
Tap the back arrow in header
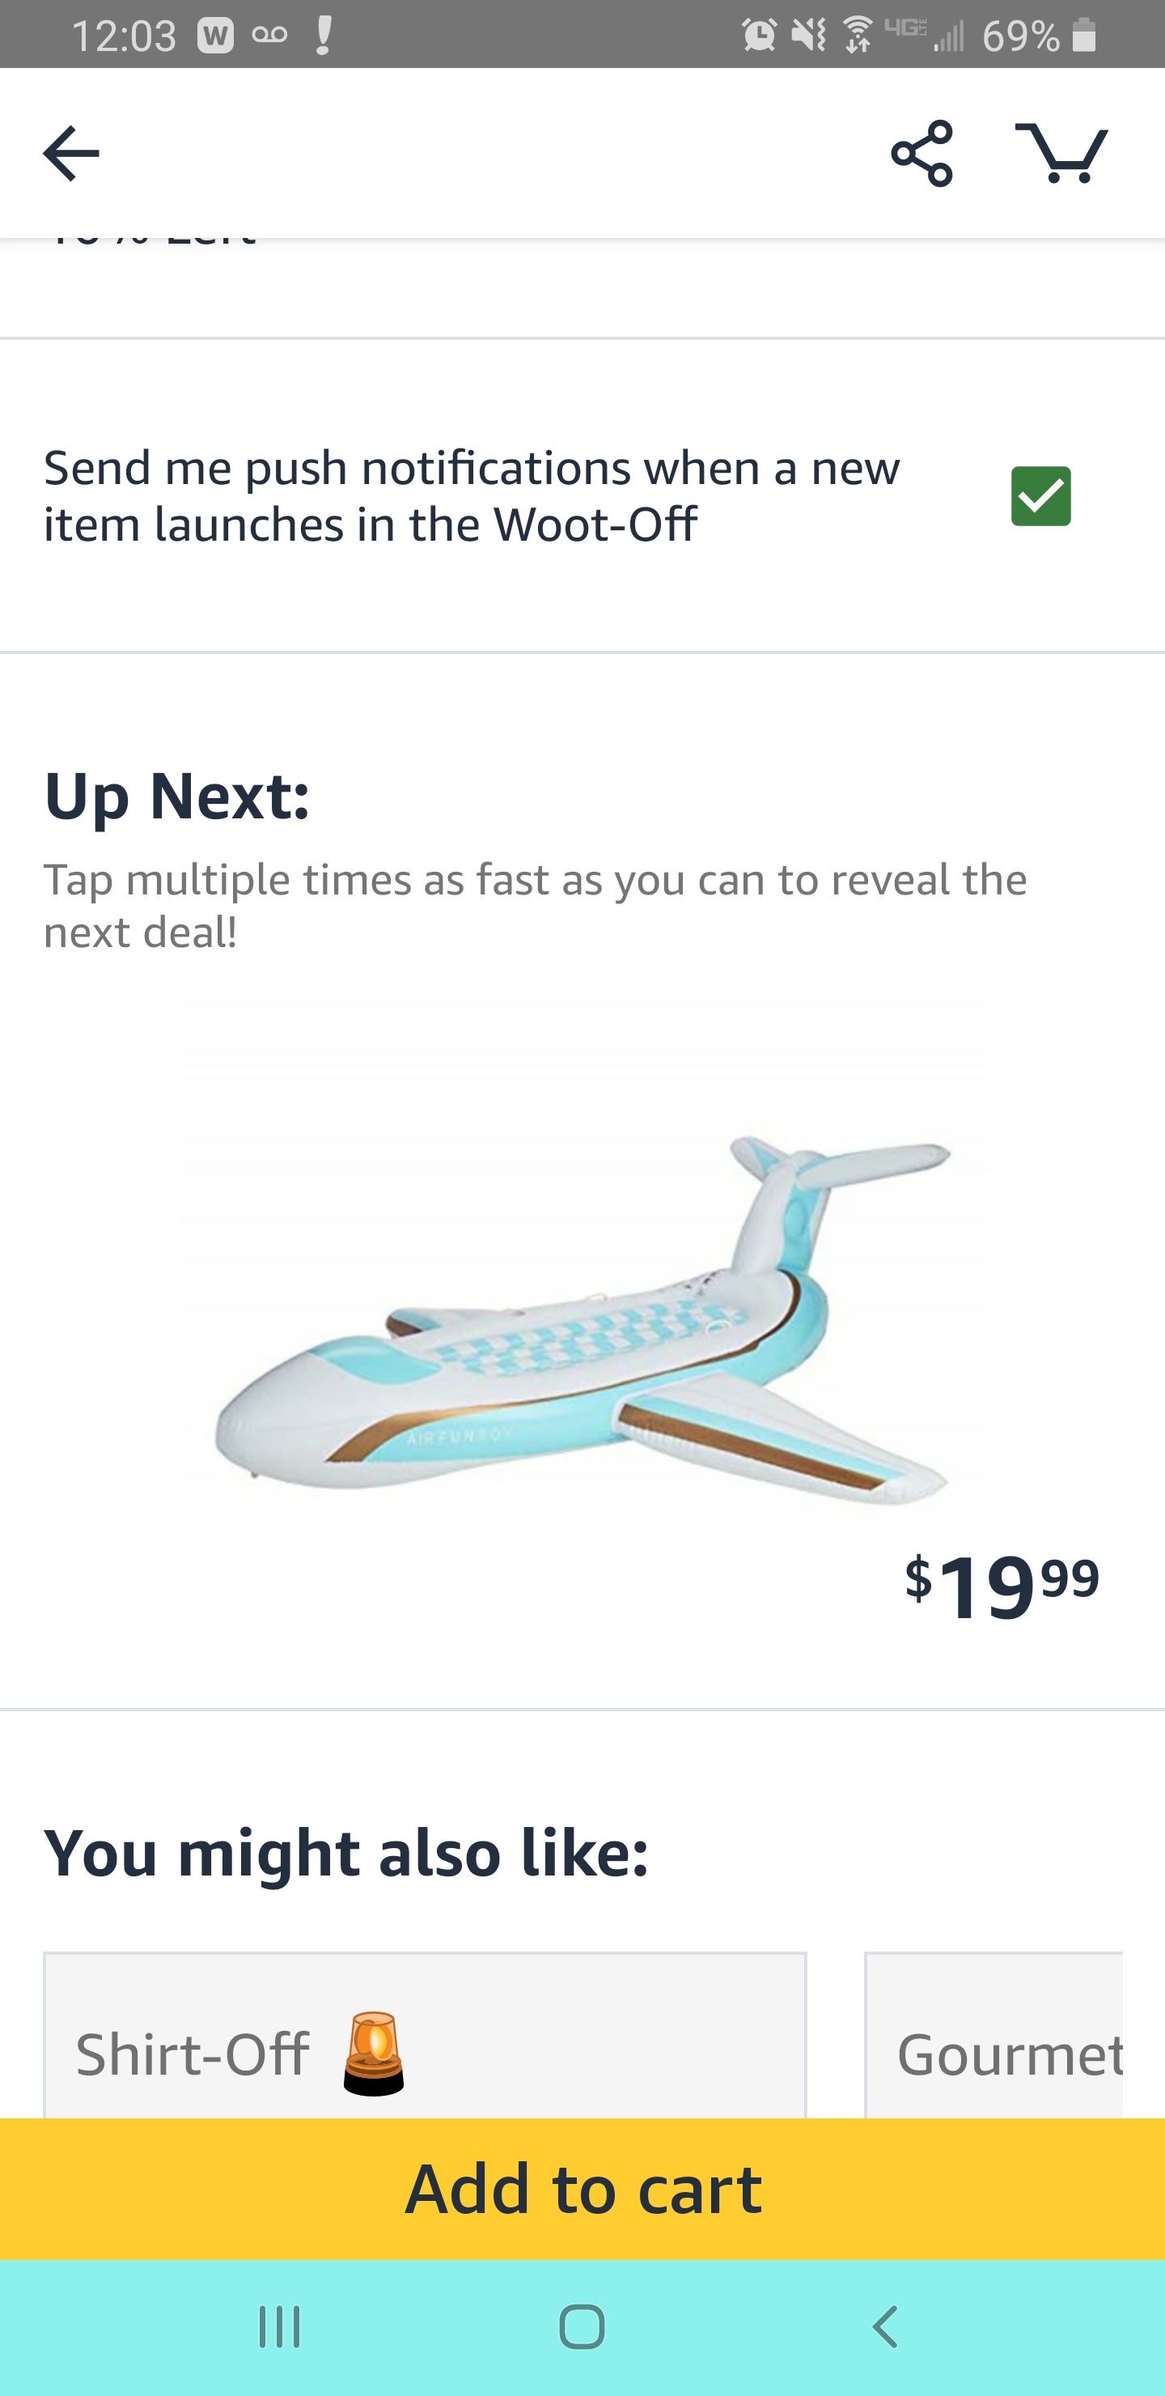[70, 152]
